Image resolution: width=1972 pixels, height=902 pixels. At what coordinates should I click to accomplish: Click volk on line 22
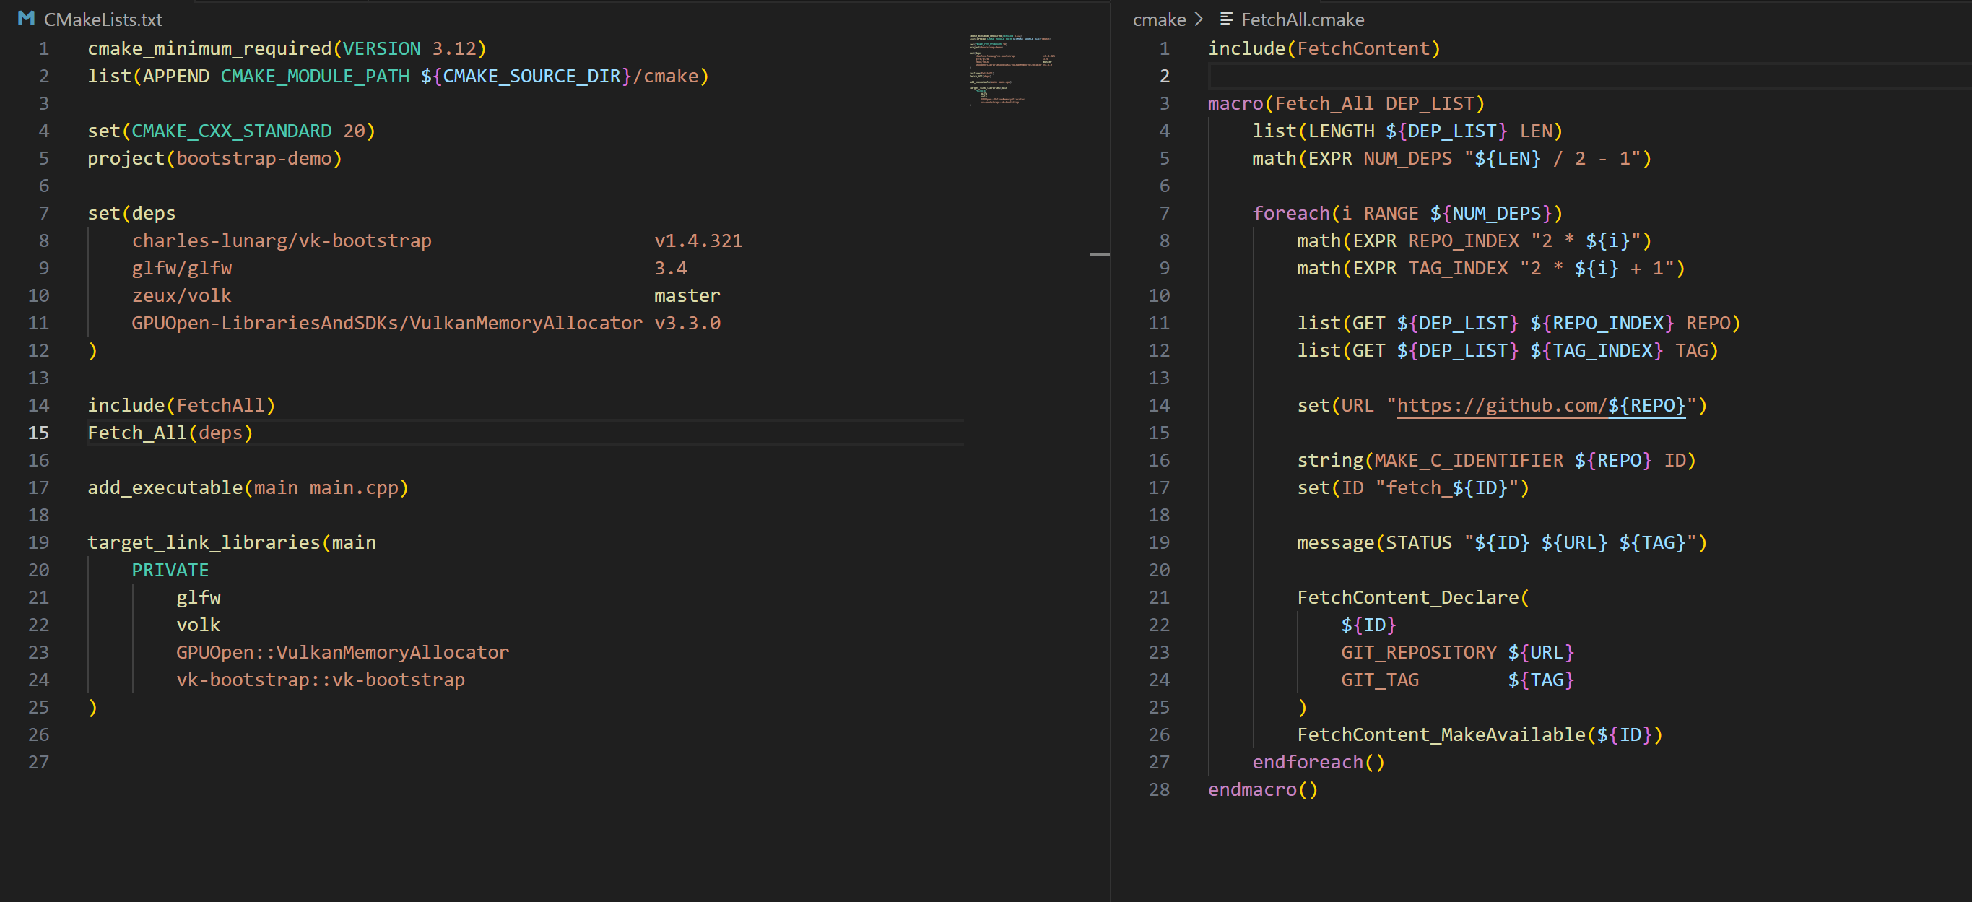click(199, 625)
